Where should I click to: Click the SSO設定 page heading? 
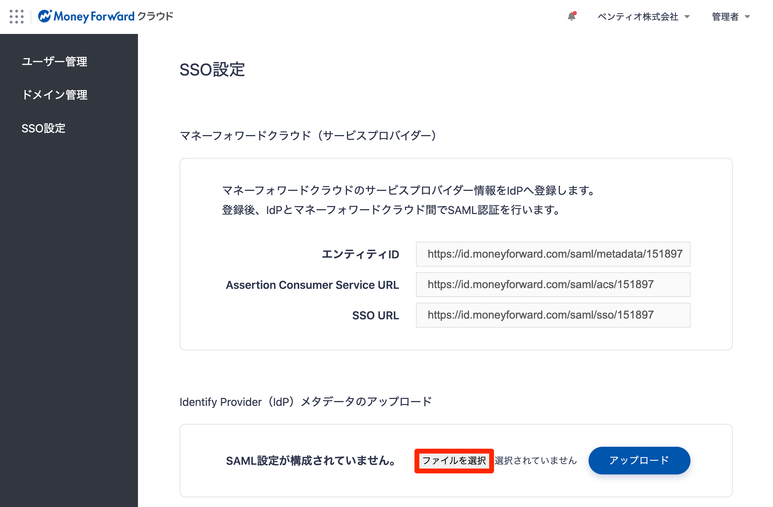coord(212,70)
